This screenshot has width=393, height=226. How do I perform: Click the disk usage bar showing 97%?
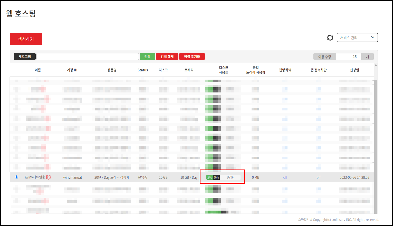coord(230,177)
